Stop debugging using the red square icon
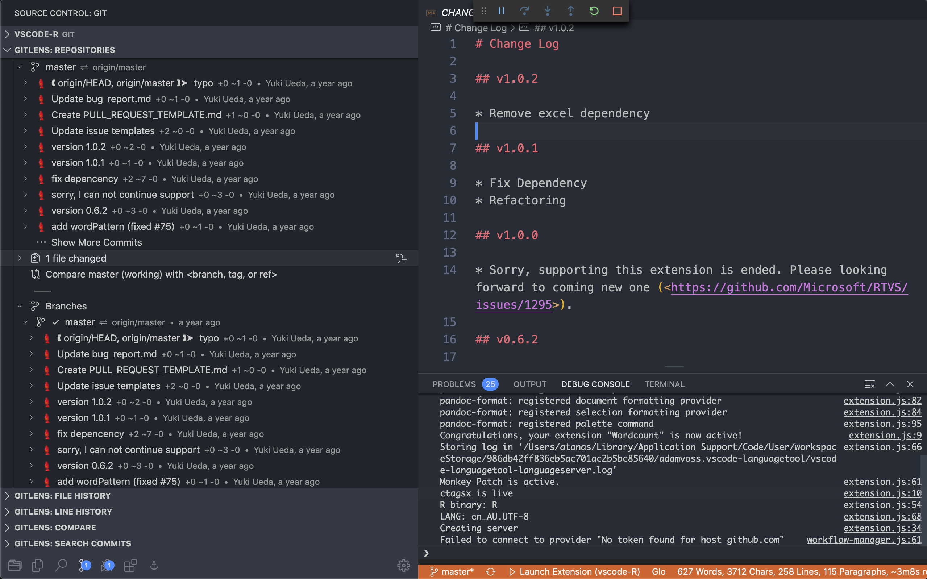Screen dimensions: 927x579 [x=617, y=11]
